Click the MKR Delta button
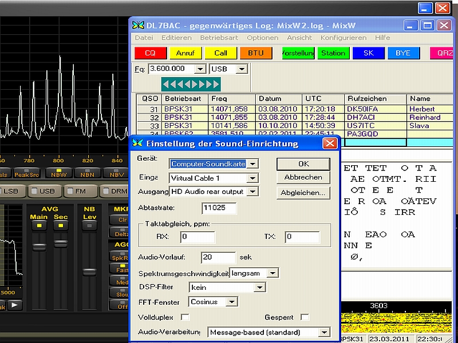458x343 pixels. pyautogui.click(x=119, y=233)
